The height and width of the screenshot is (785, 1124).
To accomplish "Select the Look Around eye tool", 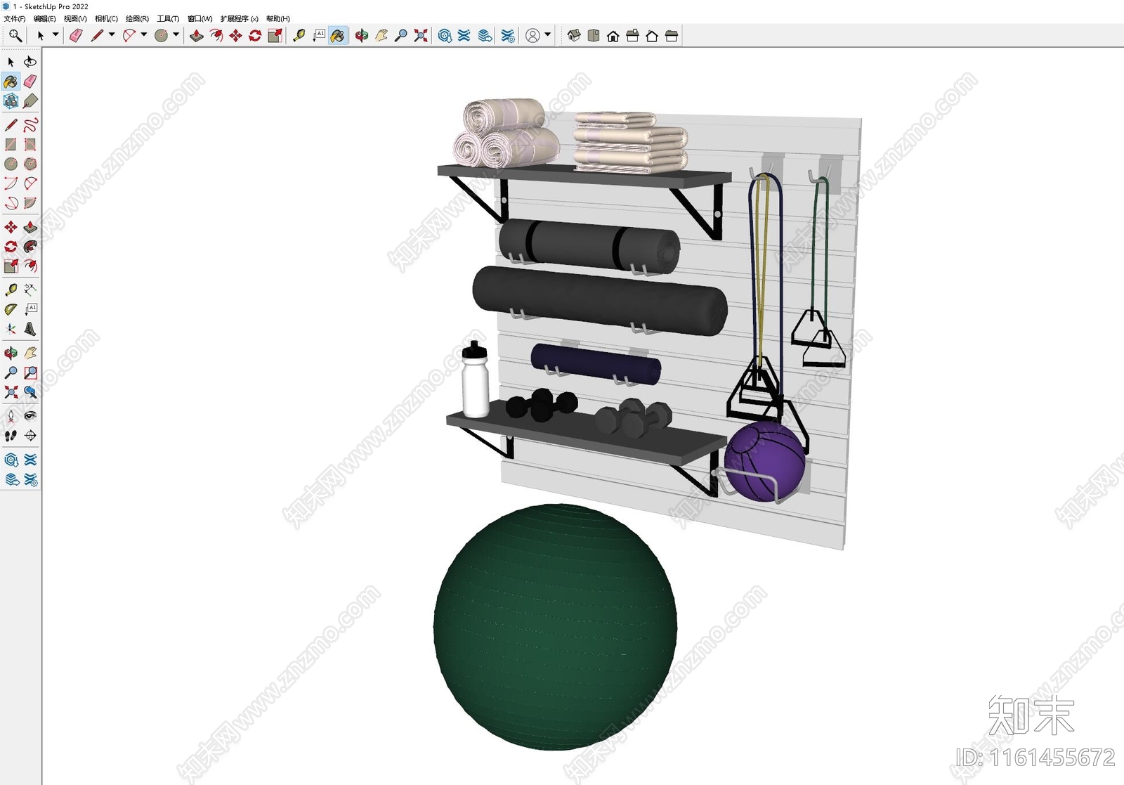I will [30, 416].
